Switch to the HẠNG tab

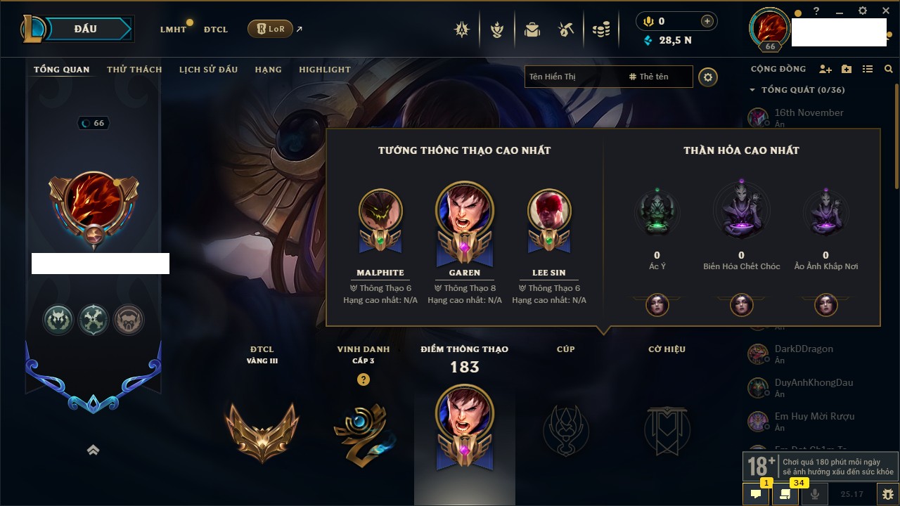click(x=269, y=70)
